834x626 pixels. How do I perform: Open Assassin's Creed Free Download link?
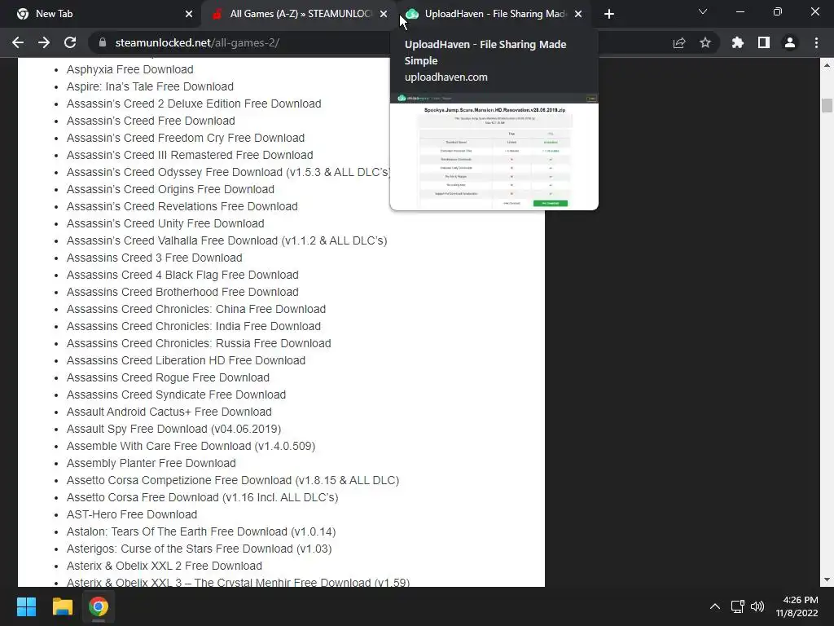tap(151, 121)
